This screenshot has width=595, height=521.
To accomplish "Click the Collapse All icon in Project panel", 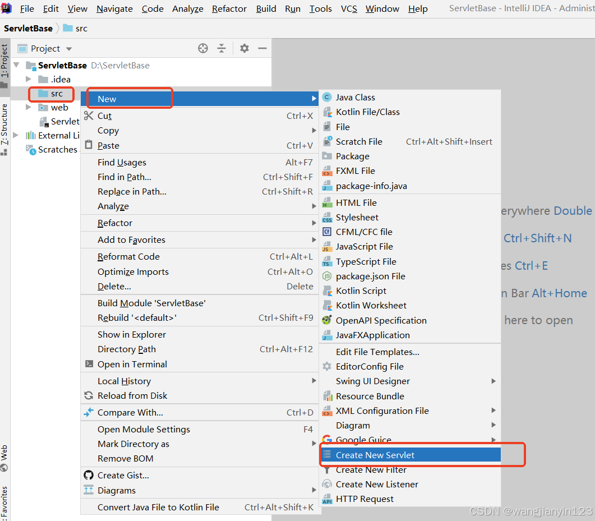I will pos(221,48).
